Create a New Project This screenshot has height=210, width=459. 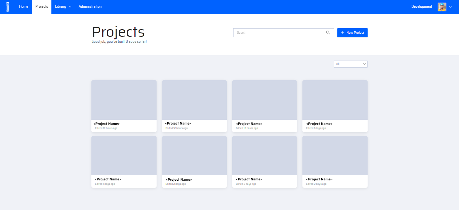click(352, 33)
